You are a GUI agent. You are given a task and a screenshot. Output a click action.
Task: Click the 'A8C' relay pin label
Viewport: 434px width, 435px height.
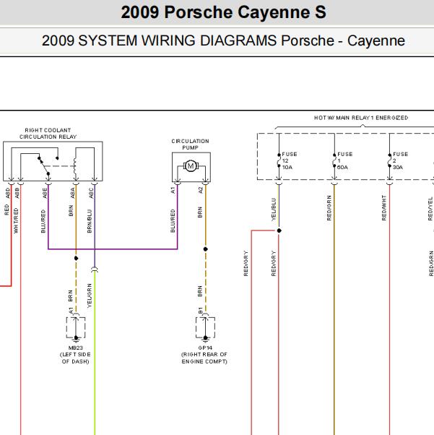click(x=91, y=193)
